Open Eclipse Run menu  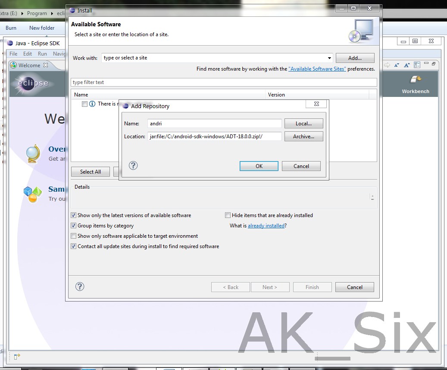point(42,53)
